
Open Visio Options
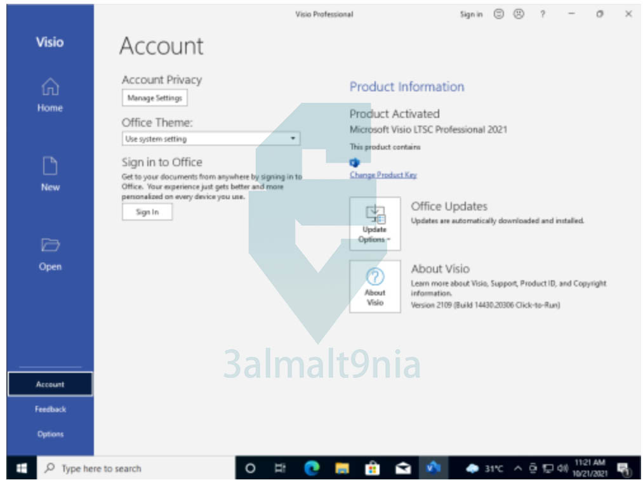(x=50, y=434)
